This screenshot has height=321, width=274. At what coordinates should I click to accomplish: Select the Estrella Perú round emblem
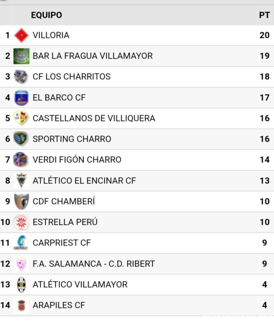tap(21, 222)
